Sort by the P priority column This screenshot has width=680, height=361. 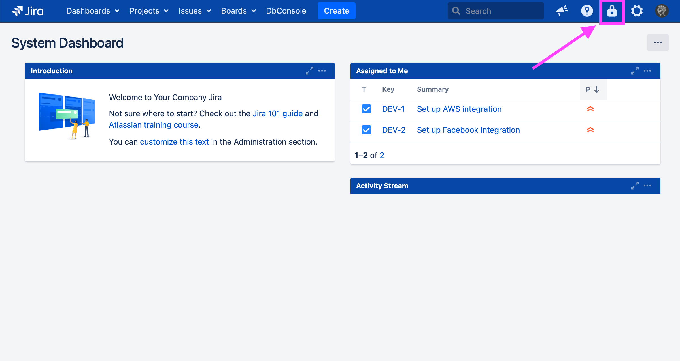pyautogui.click(x=593, y=89)
